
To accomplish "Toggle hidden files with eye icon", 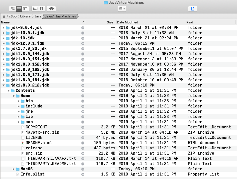I will 51,9.
